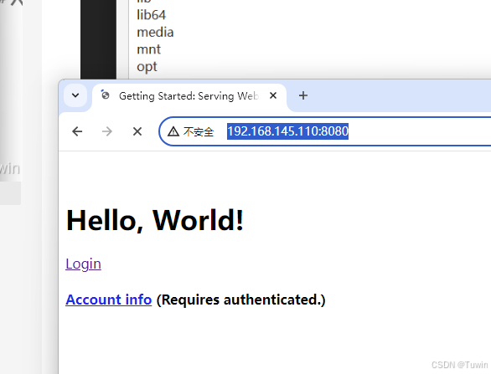Click the 不安全 security label
Viewport: 491px width, 374px height.
(199, 132)
